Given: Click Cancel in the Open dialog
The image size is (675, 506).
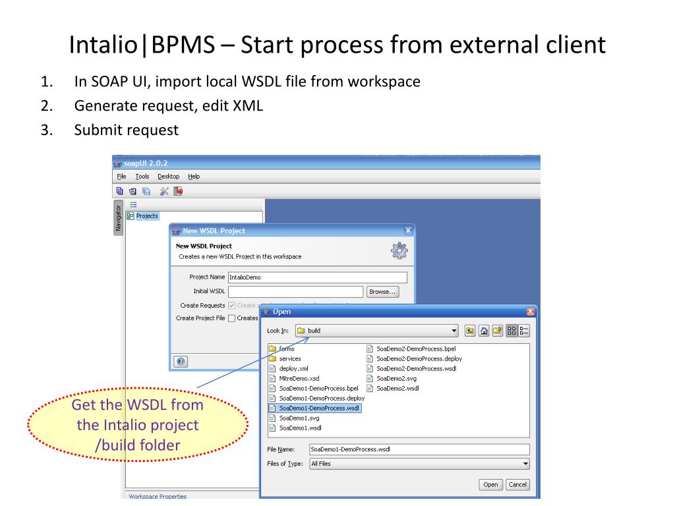Looking at the screenshot, I should tap(517, 484).
